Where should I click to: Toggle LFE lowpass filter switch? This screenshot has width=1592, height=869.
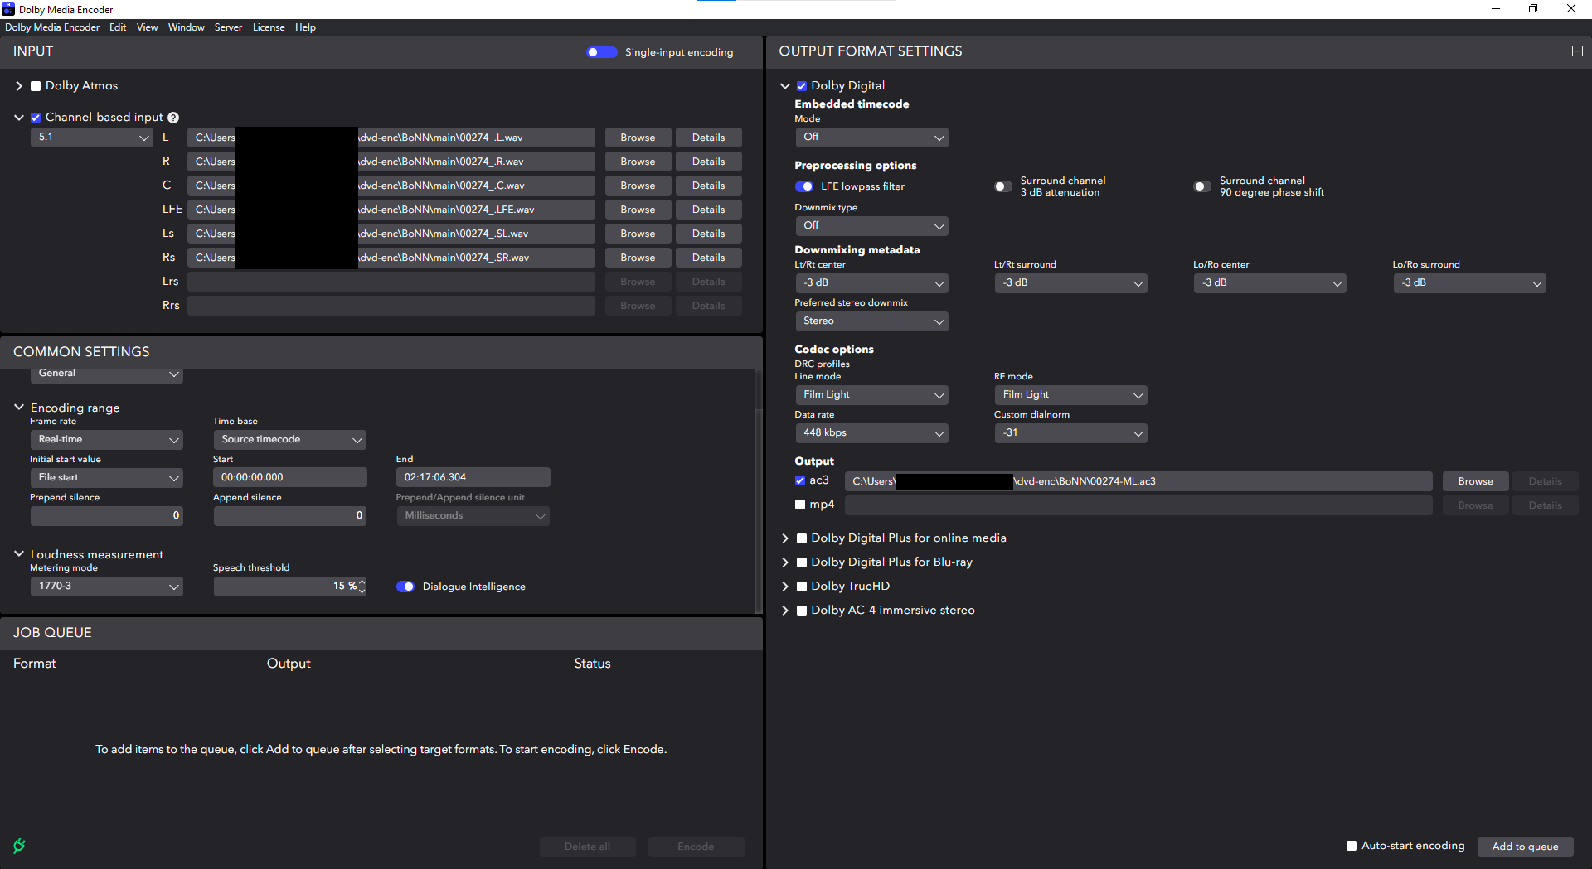pyautogui.click(x=804, y=186)
